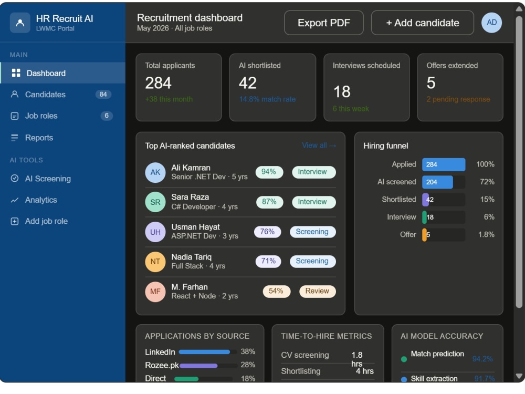Screen dimensions: 525x394
Task: Click the MF avatar of M. Farhan
Action: tap(155, 292)
